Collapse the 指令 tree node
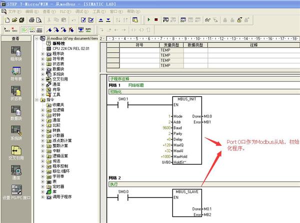 pos(36,100)
